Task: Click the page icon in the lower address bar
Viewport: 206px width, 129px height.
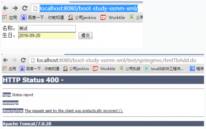Action: [x=33, y=60]
